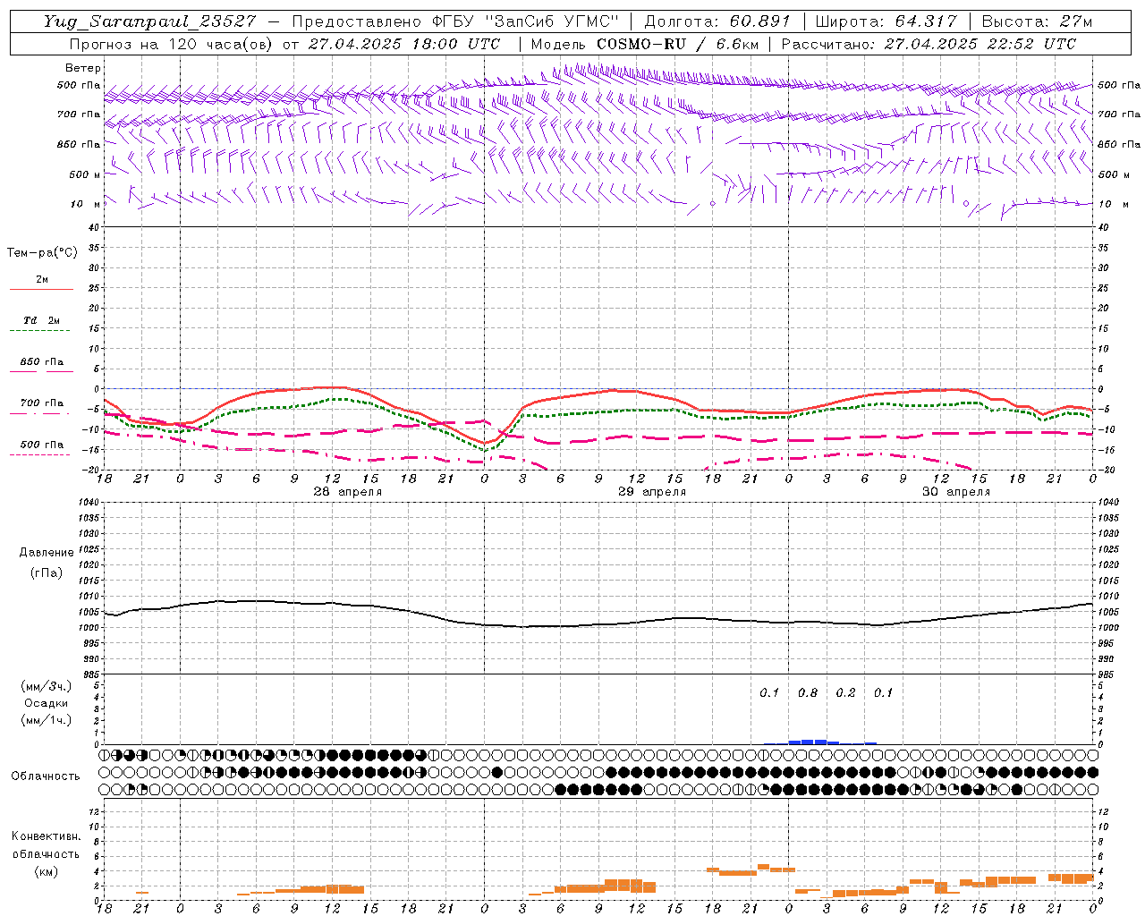Click the Облачность cloud cover label
The image size is (1145, 916).
pyautogui.click(x=45, y=776)
